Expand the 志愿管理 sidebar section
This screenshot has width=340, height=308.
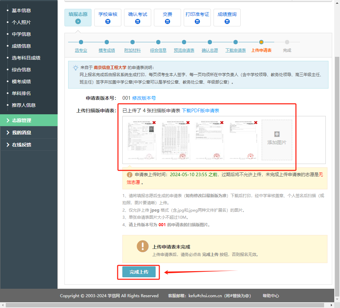point(29,120)
